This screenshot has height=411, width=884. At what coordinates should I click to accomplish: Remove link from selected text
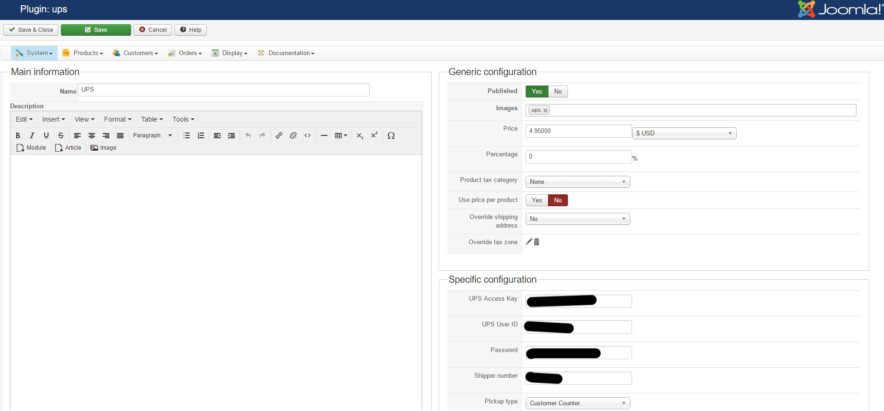[x=293, y=135]
